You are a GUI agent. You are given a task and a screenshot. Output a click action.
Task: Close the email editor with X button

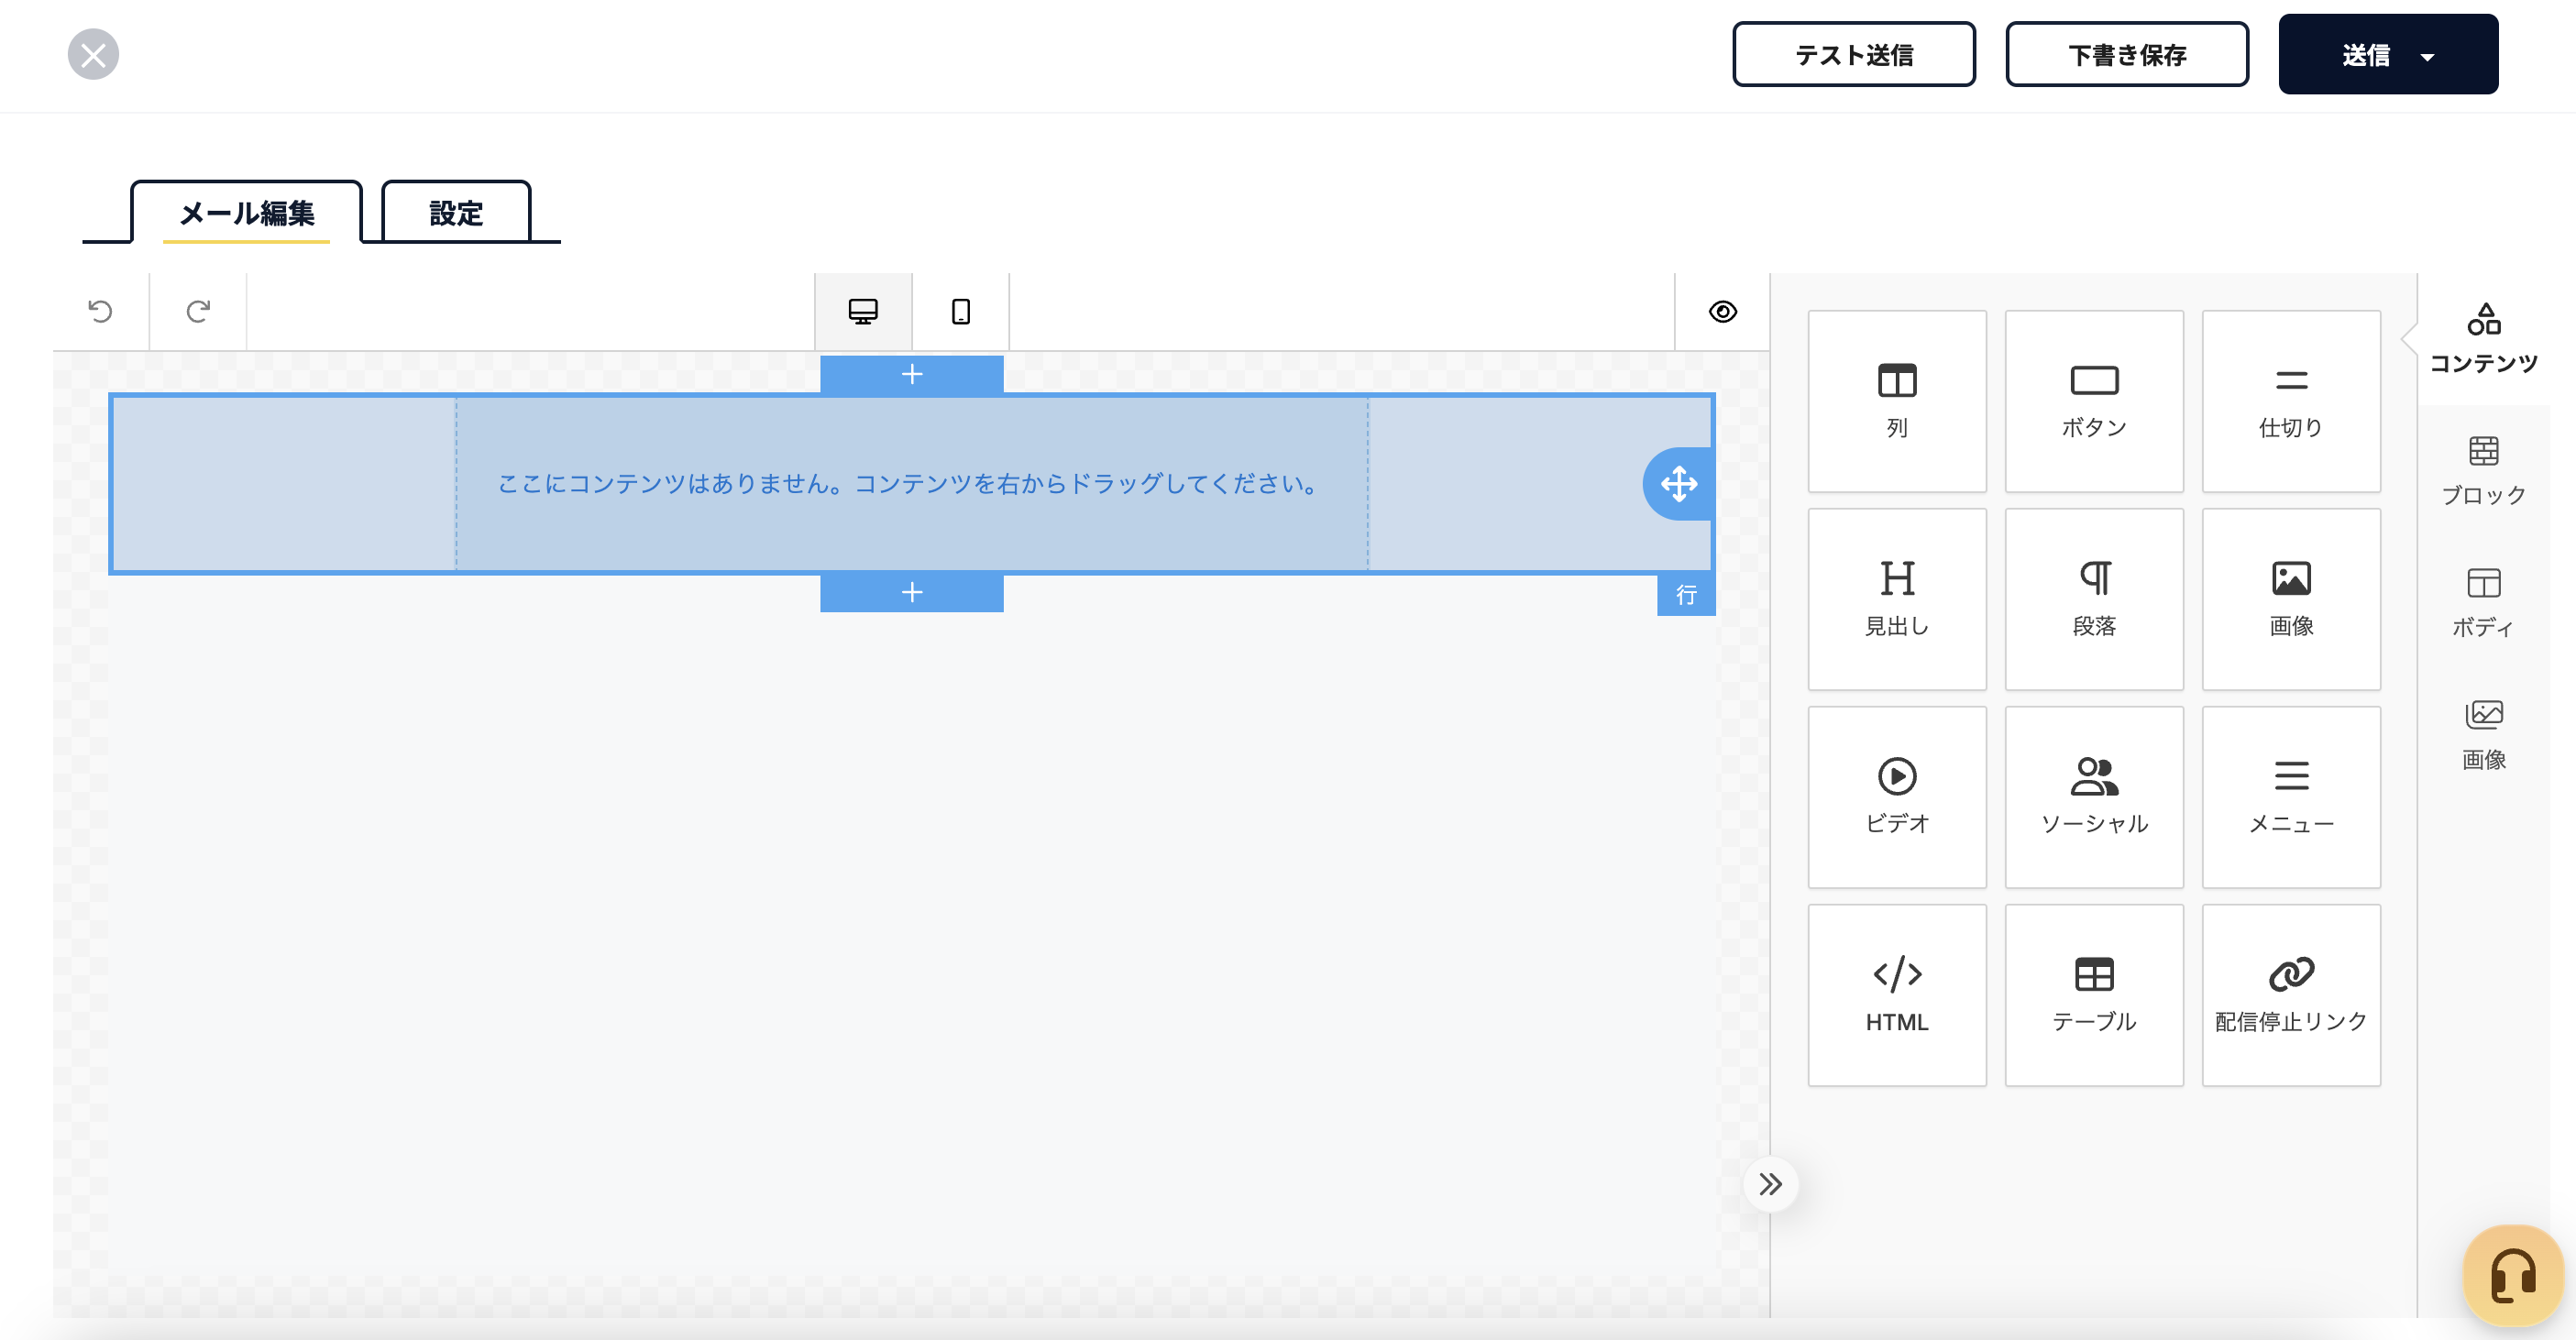coord(93,54)
